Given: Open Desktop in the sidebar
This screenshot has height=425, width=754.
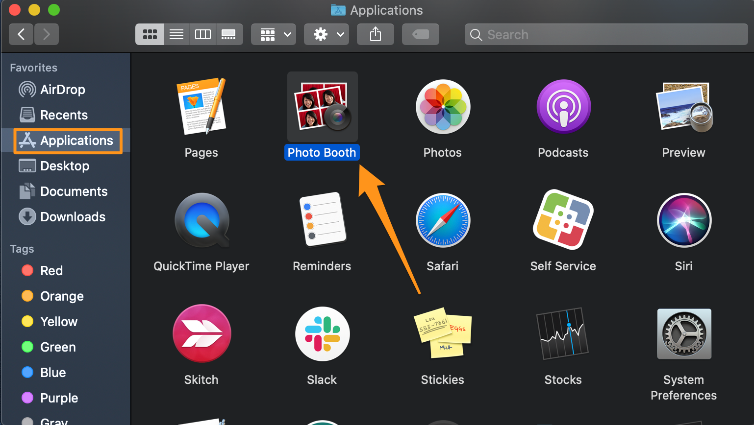Looking at the screenshot, I should click(x=65, y=166).
